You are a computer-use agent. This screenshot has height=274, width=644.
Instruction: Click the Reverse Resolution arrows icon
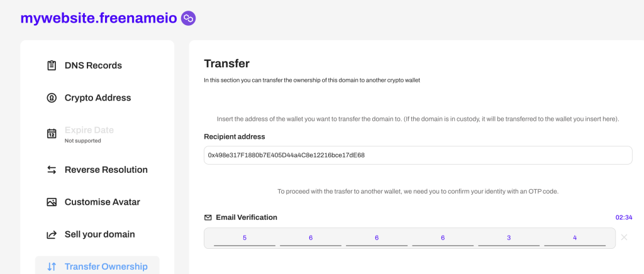52,170
